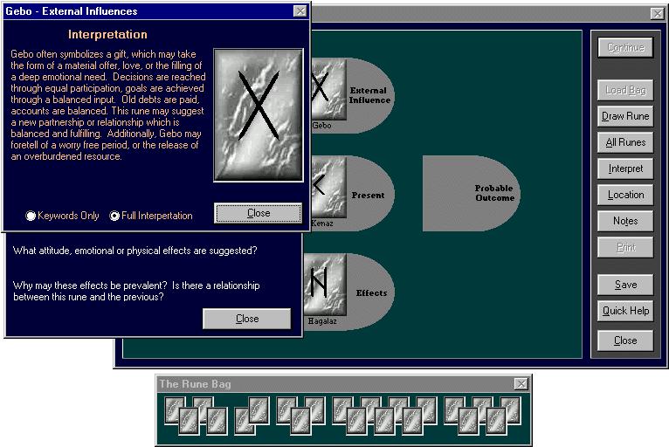This screenshot has height=447, width=669.
Task: Close the main casting window with X
Action: 658,14
